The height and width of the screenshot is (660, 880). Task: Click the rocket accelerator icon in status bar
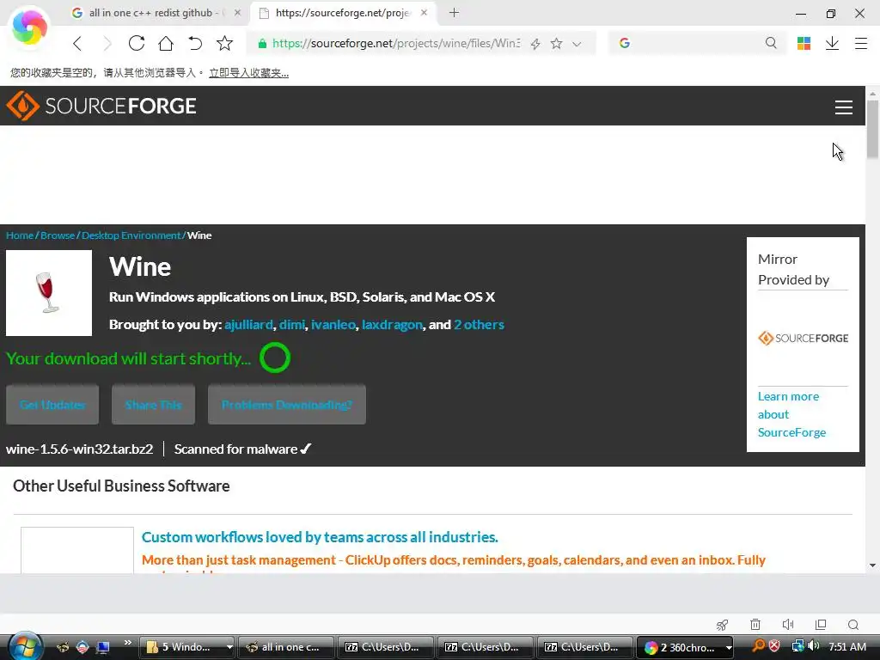click(x=722, y=625)
